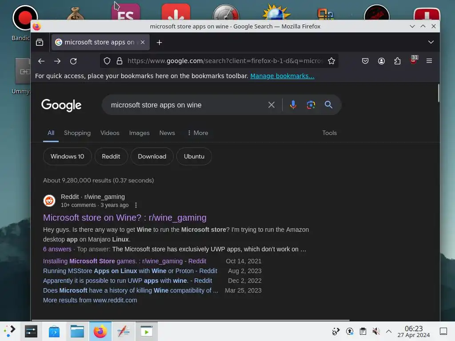The width and height of the screenshot is (455, 341).
Task: Close the 'microsoft store apps on' tab
Action: point(143,42)
